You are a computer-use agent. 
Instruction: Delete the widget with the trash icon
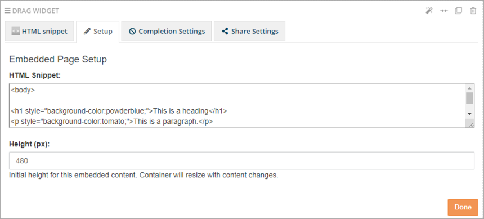pyautogui.click(x=473, y=11)
